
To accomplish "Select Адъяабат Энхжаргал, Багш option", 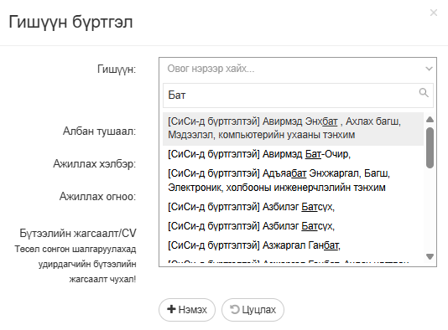I will [x=293, y=180].
